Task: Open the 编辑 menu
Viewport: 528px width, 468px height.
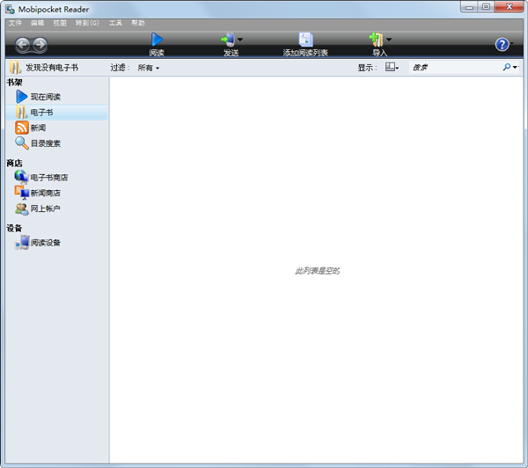Action: 37,23
